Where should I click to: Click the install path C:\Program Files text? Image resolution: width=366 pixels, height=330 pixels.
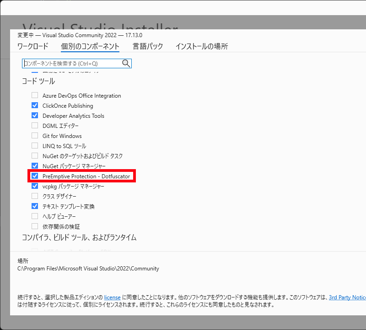(88, 269)
